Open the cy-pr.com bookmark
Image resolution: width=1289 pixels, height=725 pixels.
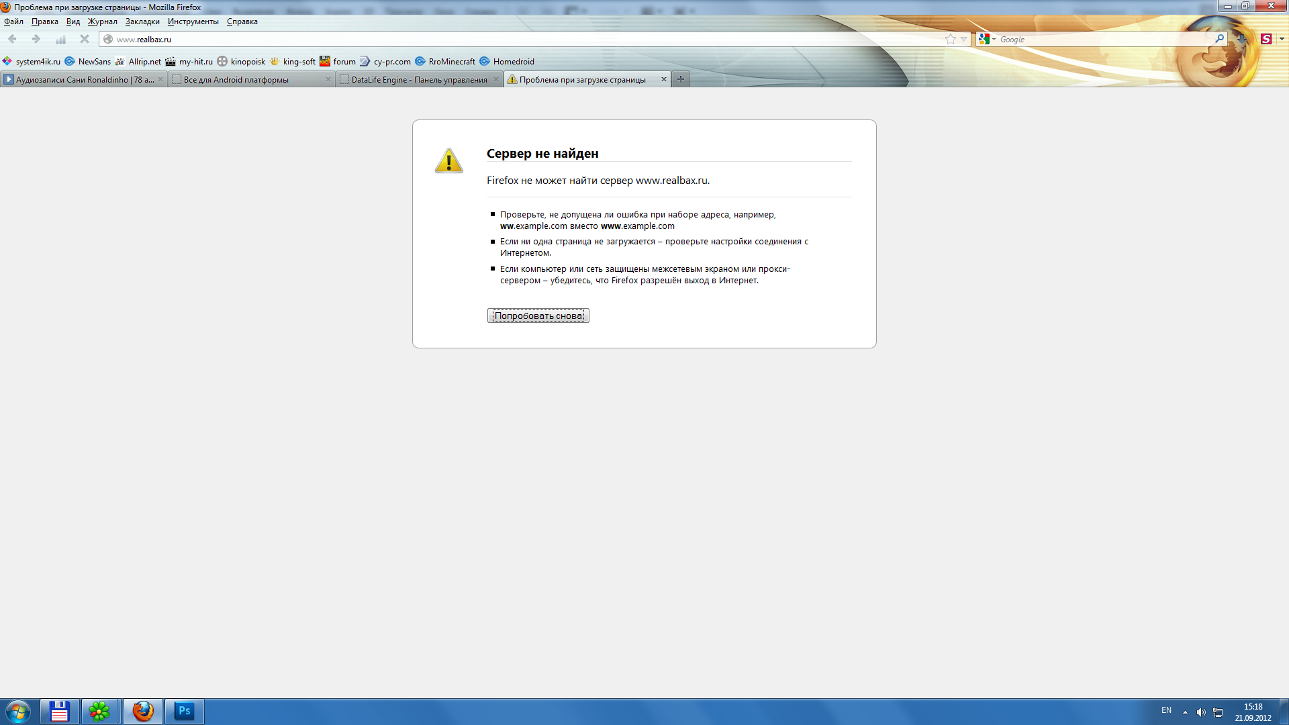point(385,61)
